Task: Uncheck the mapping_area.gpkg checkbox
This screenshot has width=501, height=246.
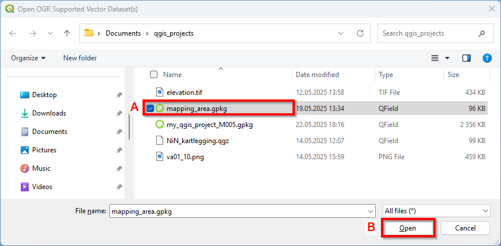Action: point(150,108)
